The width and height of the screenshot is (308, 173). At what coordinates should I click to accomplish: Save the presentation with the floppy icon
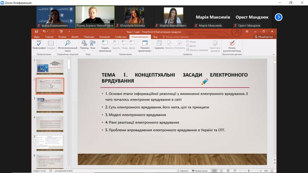pos(36,31)
